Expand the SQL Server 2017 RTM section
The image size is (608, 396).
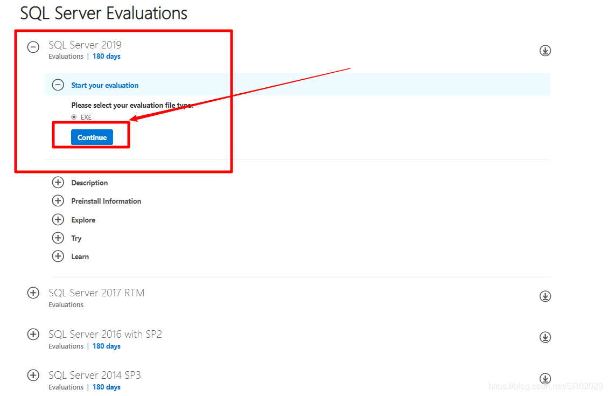(33, 293)
